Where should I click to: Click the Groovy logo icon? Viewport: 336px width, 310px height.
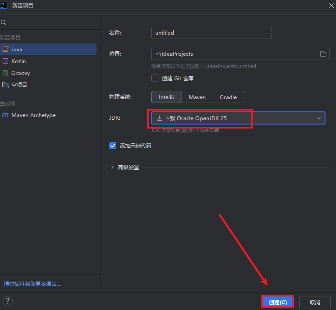coord(5,73)
